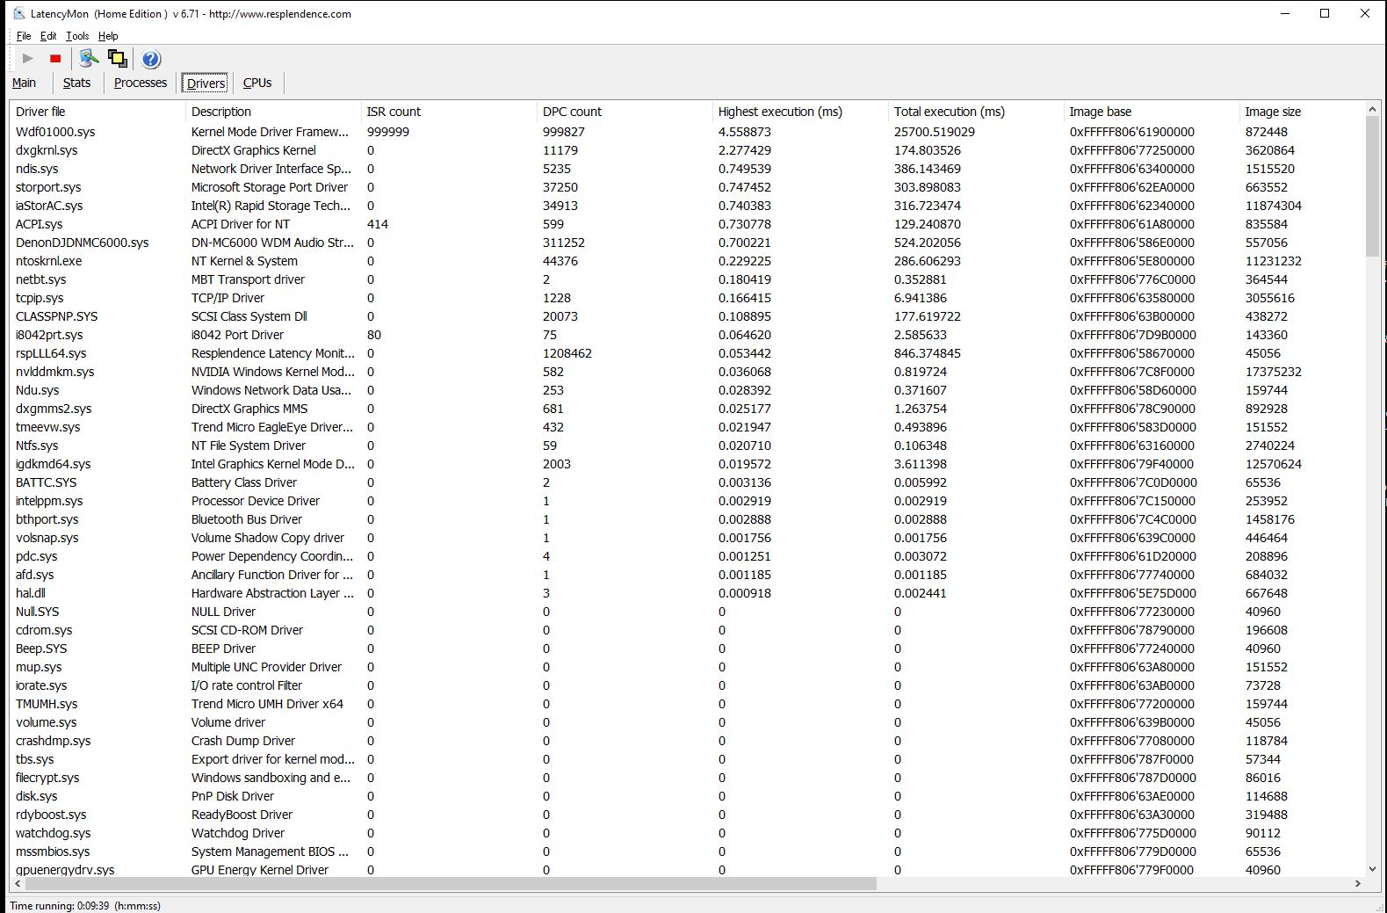Click the horizontal scrollbar right arrow

1358,883
